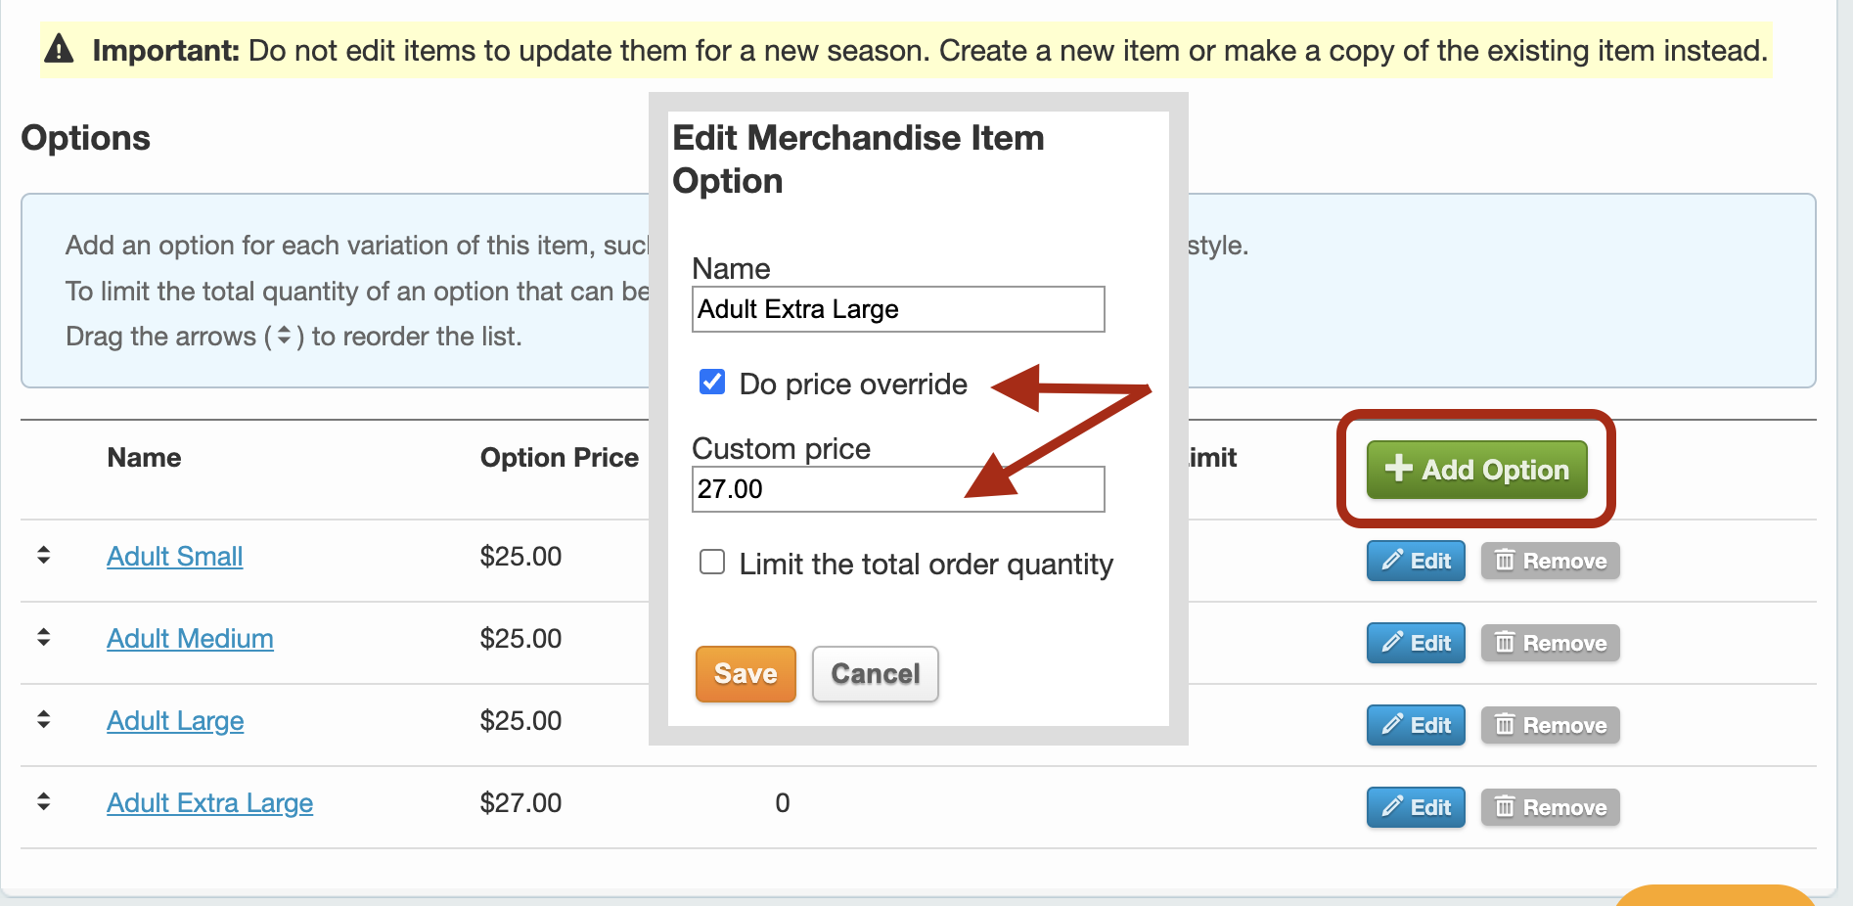Click Edit button for Adult Small
The image size is (1853, 906).
(x=1415, y=562)
